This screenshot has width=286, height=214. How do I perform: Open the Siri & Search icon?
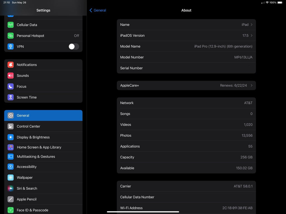click(11, 188)
